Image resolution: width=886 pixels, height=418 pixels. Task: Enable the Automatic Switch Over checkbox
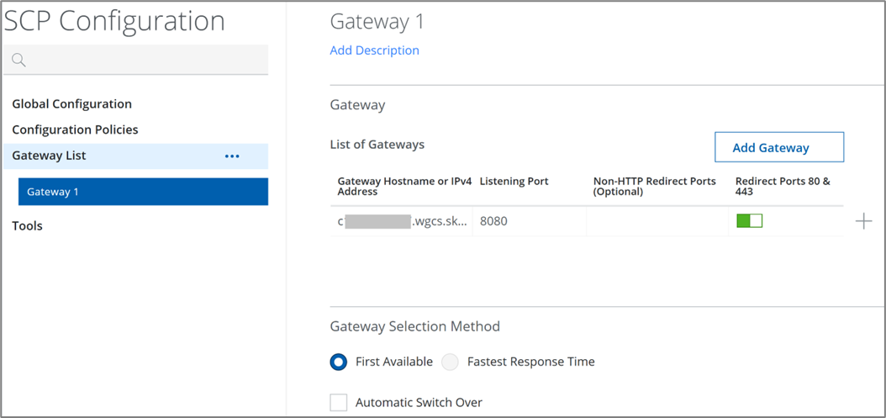pos(339,402)
